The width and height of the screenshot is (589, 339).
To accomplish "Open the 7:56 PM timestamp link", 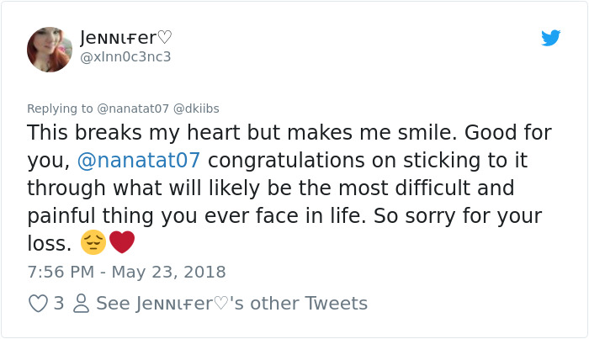I will (x=60, y=272).
